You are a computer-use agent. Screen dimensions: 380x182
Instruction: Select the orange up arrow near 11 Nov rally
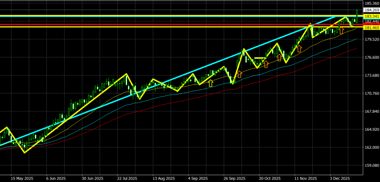(x=299, y=49)
